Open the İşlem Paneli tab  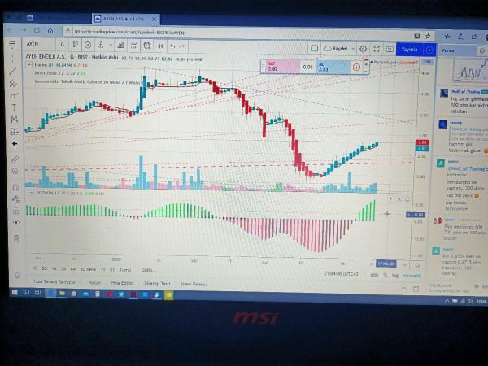[x=194, y=284]
